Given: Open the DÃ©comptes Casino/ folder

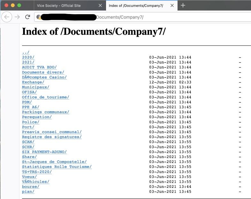Looking at the screenshot, I should coord(44,77).
